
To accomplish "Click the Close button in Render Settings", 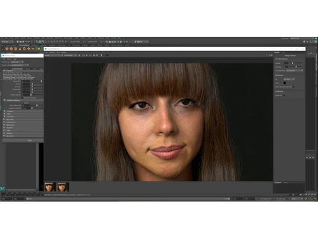I will coord(30,140).
